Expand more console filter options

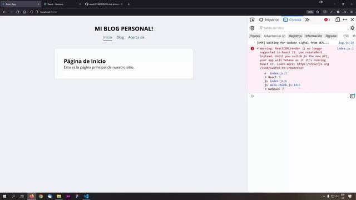click(x=354, y=36)
